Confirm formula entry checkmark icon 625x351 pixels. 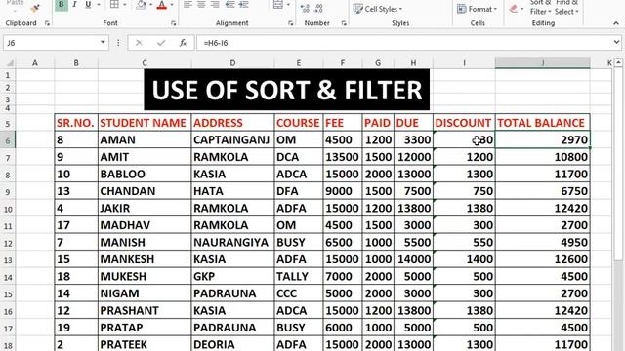(161, 43)
